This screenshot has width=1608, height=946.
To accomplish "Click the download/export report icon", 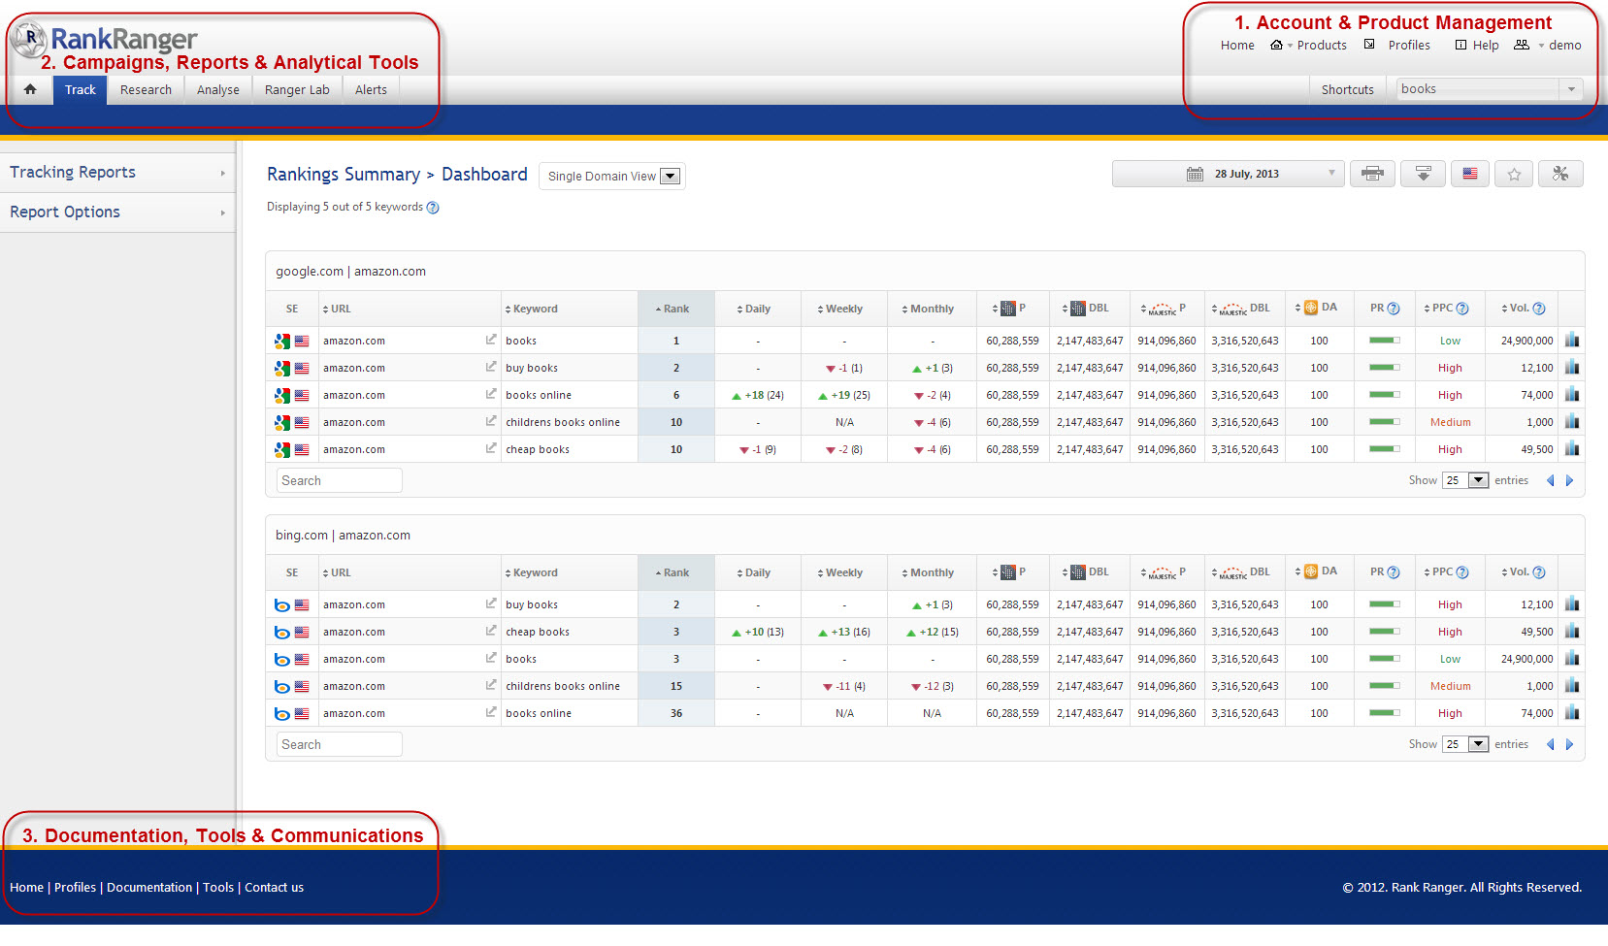I will click(1423, 174).
